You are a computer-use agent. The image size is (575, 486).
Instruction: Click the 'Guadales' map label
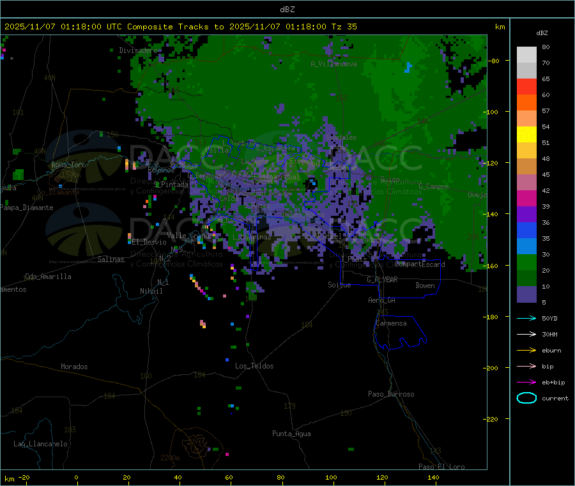[x=341, y=137]
